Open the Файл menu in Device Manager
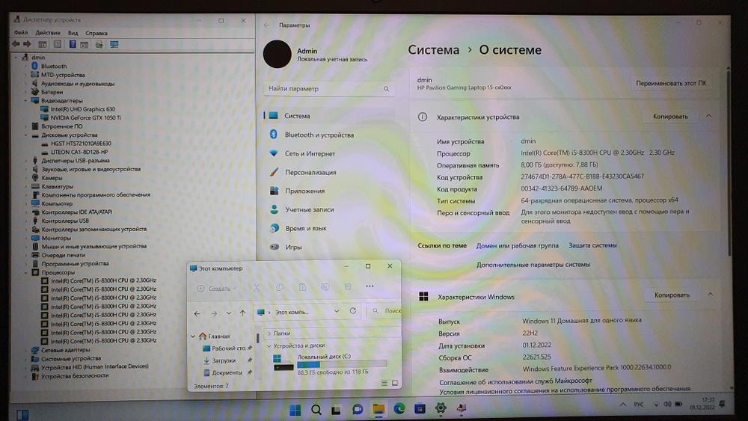The image size is (748, 421). tap(20, 33)
